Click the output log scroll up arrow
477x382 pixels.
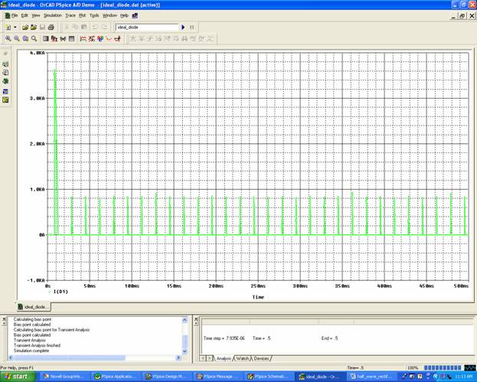tap(185, 320)
